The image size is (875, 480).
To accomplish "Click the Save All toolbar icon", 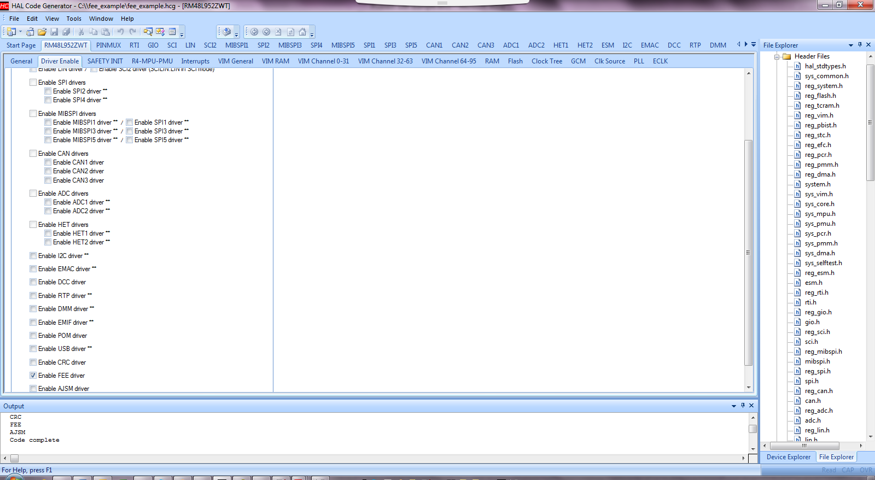I will click(66, 32).
